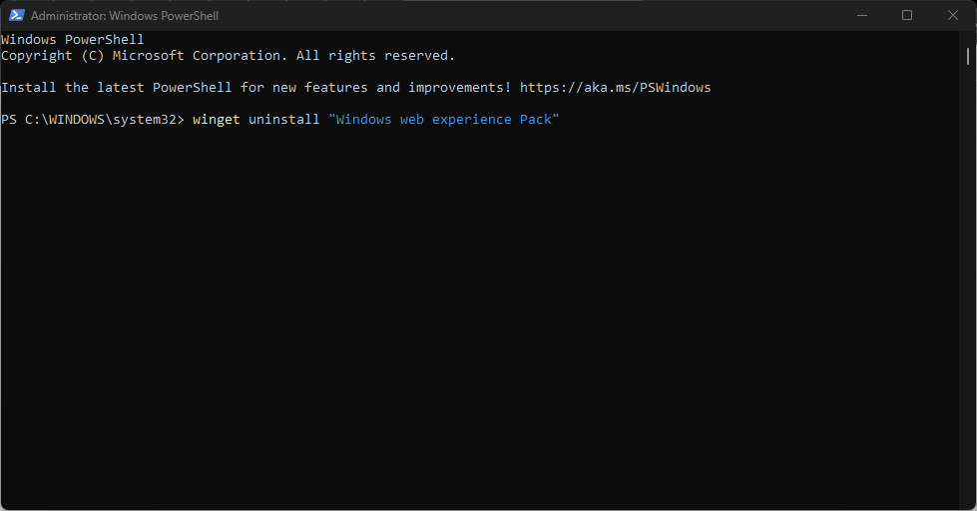The width and height of the screenshot is (977, 511).
Task: Click the "PS C:\WINDOWS\system32>" prompt
Action: 93,120
